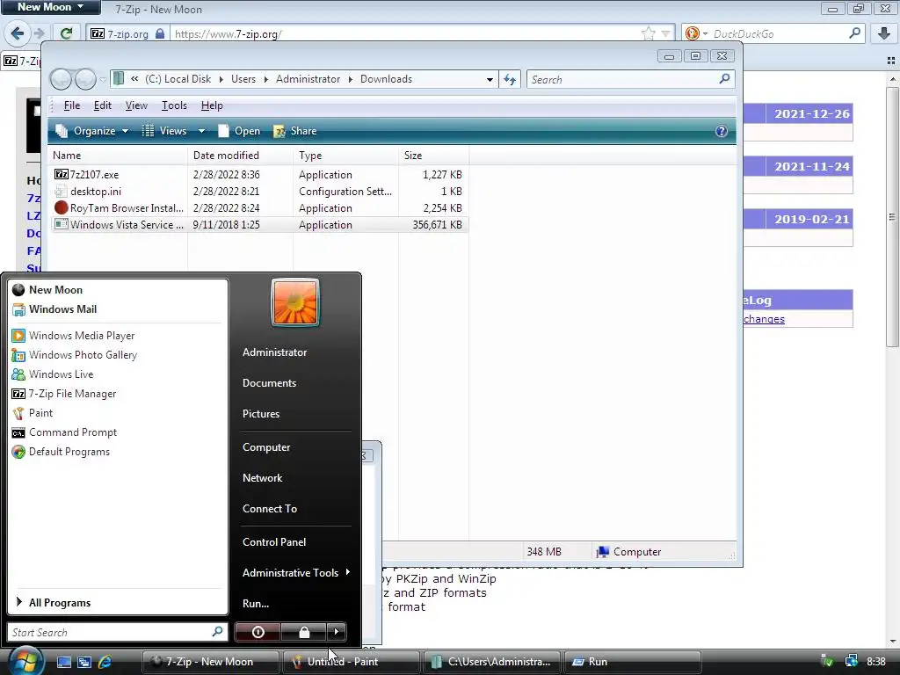Screen dimensions: 900x675
Task: Open Internet Explorer quick launch icon
Action: point(105,662)
